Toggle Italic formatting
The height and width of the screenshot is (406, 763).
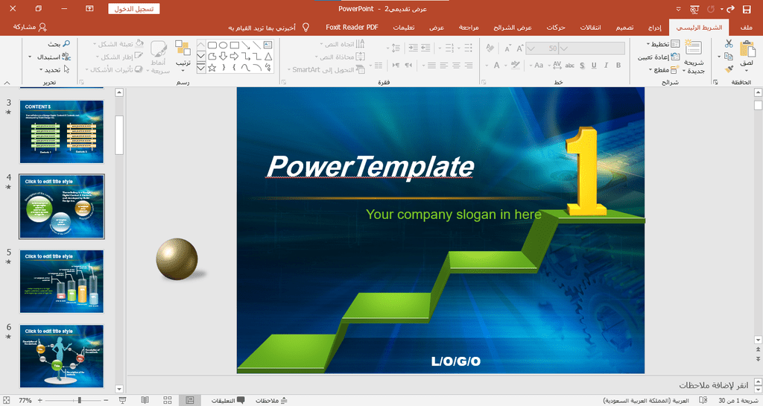(x=607, y=65)
